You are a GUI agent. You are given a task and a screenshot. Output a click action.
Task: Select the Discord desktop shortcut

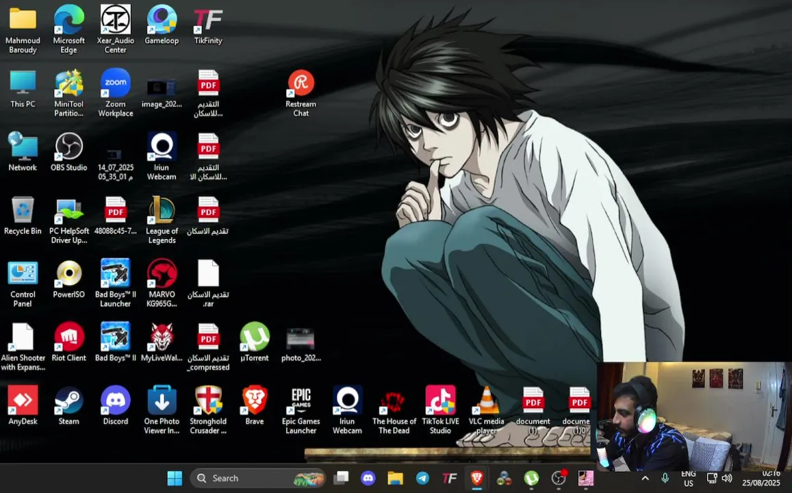coord(115,405)
